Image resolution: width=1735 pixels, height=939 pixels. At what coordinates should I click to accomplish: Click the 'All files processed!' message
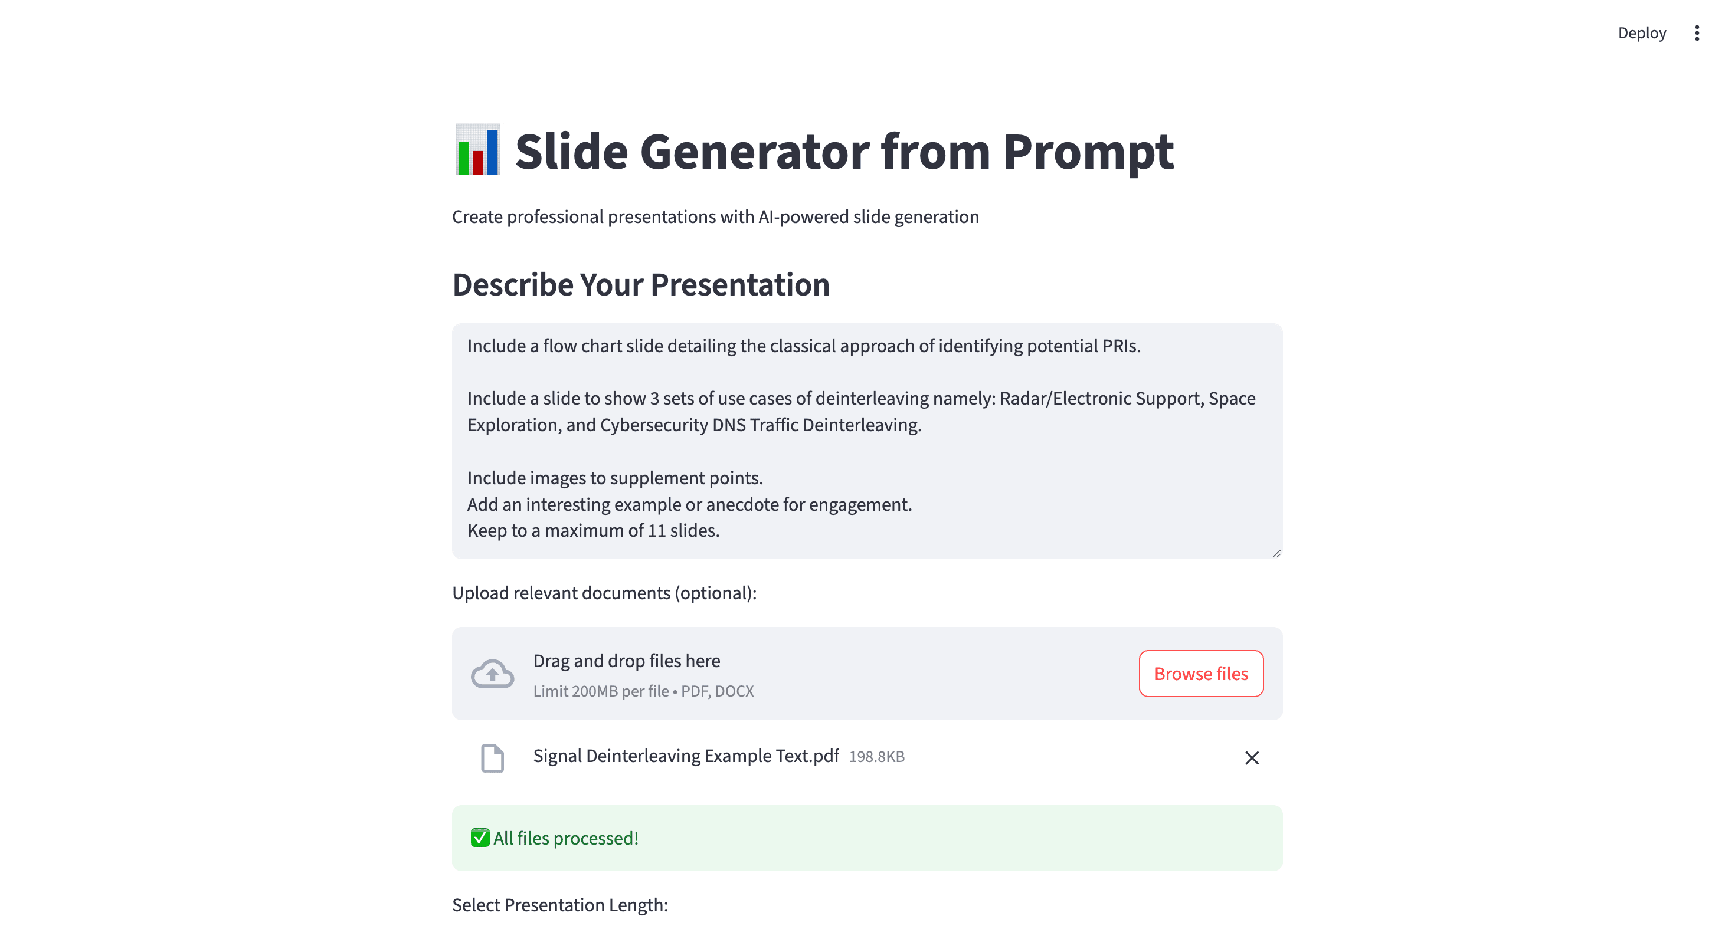pos(566,838)
